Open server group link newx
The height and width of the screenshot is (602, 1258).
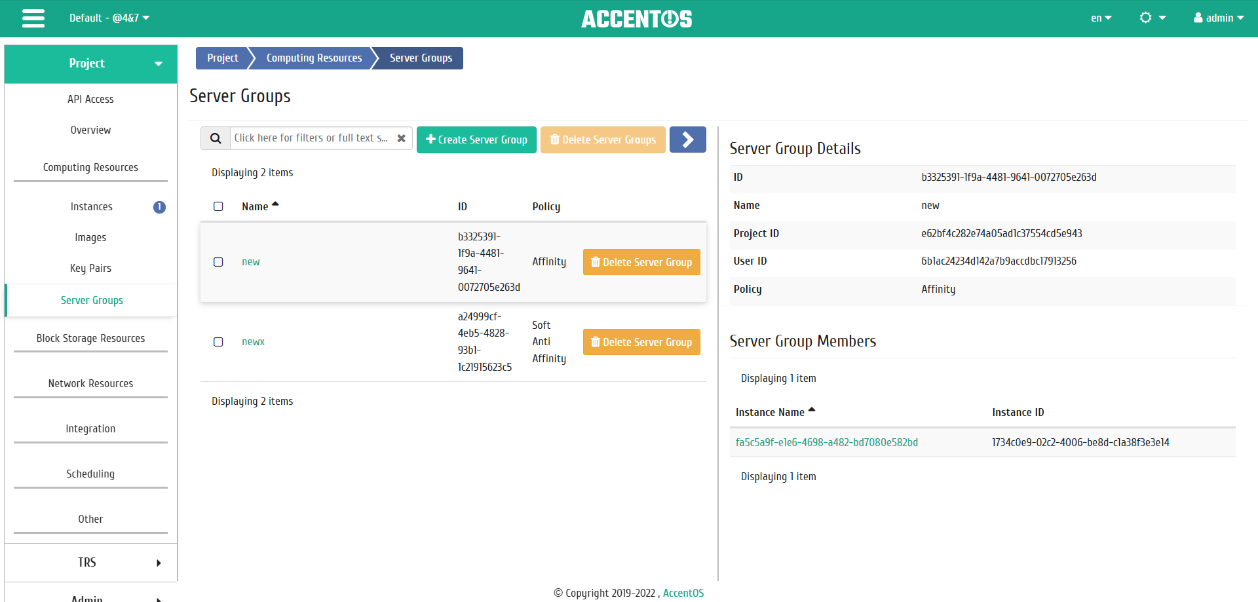253,341
